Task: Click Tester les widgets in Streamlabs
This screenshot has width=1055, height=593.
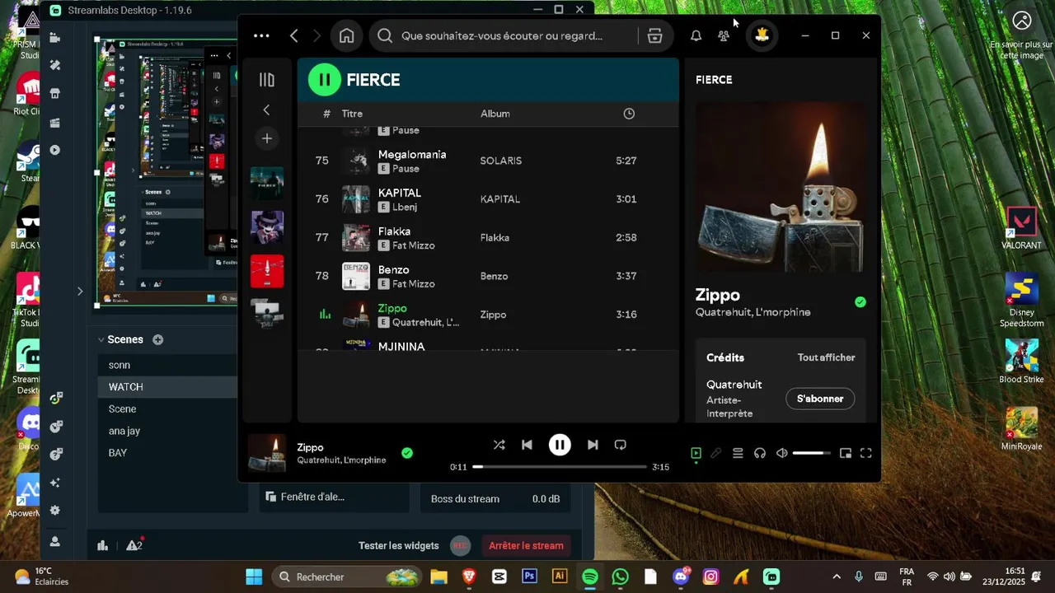Action: point(398,545)
